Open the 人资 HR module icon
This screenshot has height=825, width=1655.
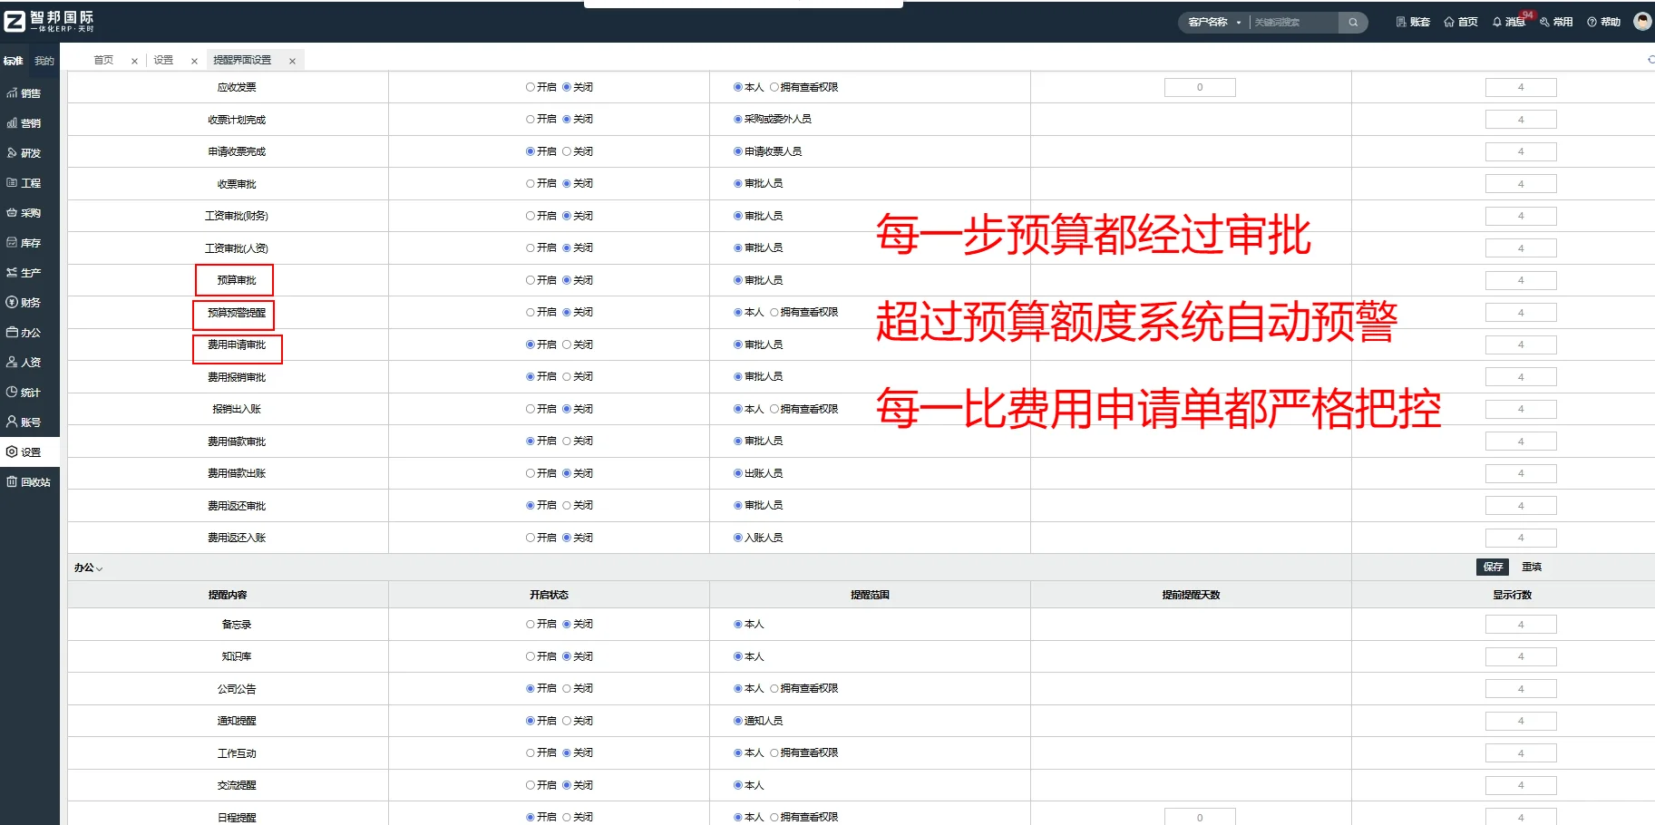coord(13,363)
